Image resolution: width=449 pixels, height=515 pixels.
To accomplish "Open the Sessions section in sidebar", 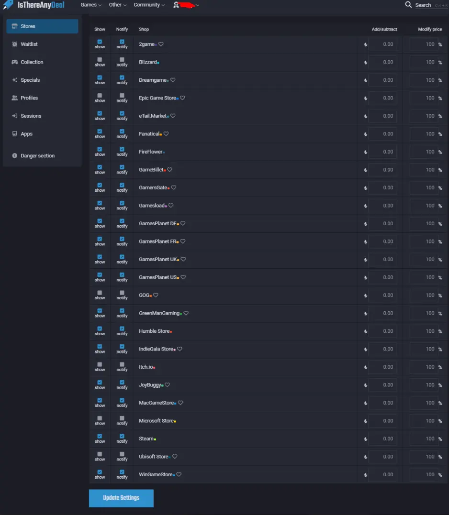I will coord(42,116).
